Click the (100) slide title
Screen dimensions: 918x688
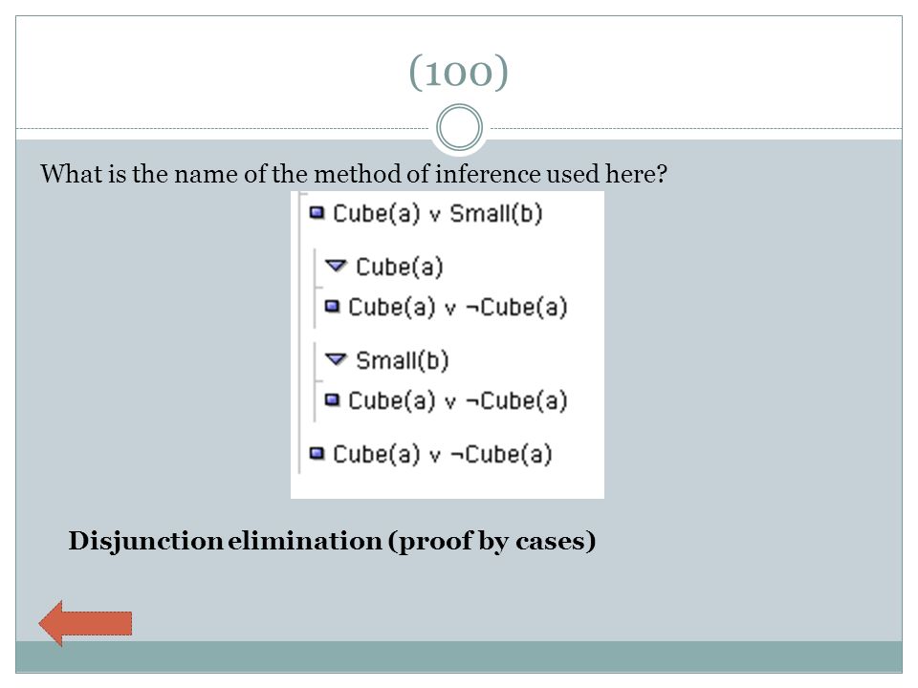pos(458,72)
